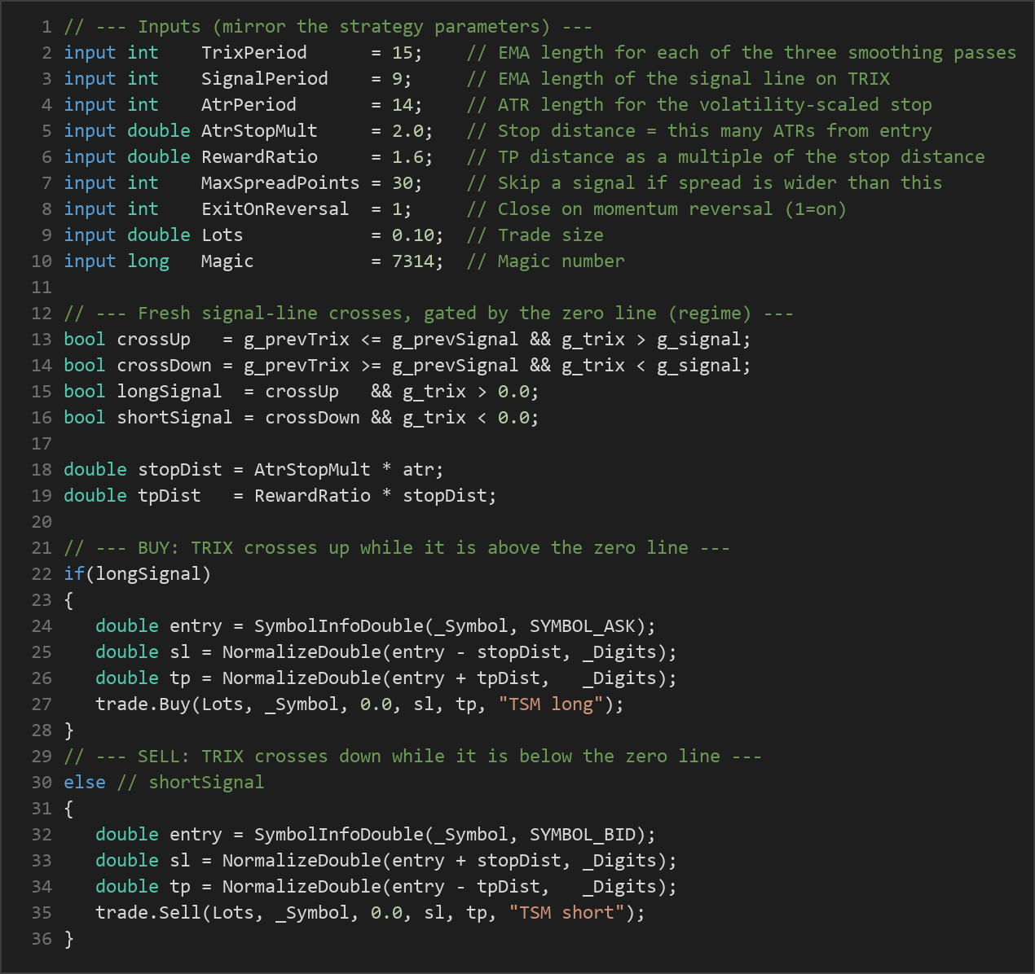Screen dimensions: 1035x974
Task: Click 'atr' in the stopDist calculation
Action: coord(418,470)
